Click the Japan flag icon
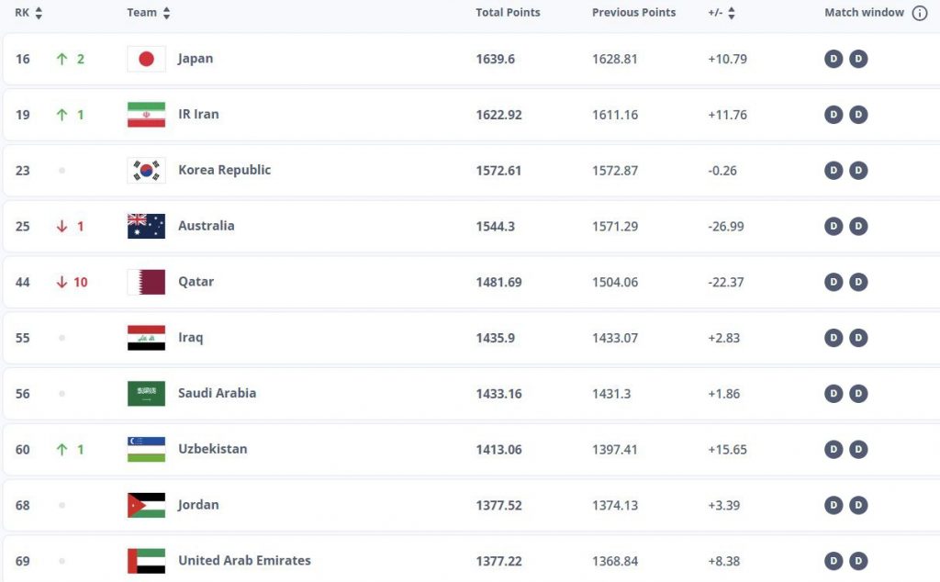940x582 pixels. [x=146, y=59]
